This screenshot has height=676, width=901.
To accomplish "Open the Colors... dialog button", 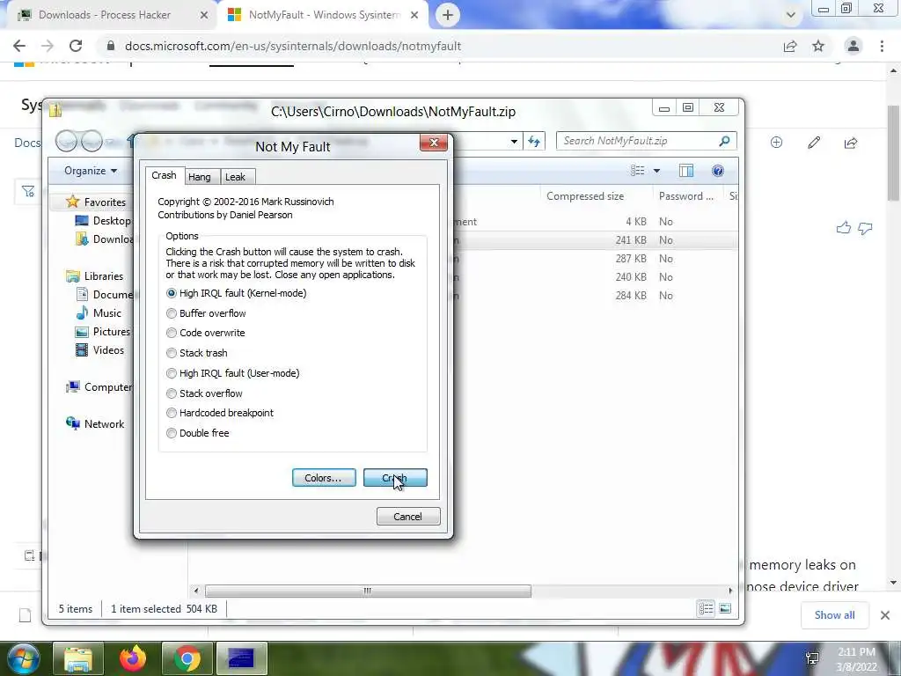I will (x=324, y=478).
